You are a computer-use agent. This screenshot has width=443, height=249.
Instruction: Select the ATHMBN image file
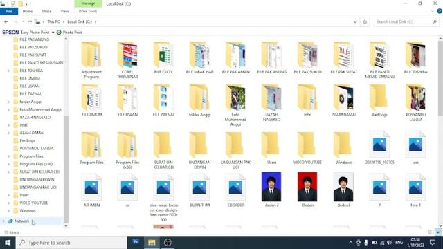(x=91, y=190)
